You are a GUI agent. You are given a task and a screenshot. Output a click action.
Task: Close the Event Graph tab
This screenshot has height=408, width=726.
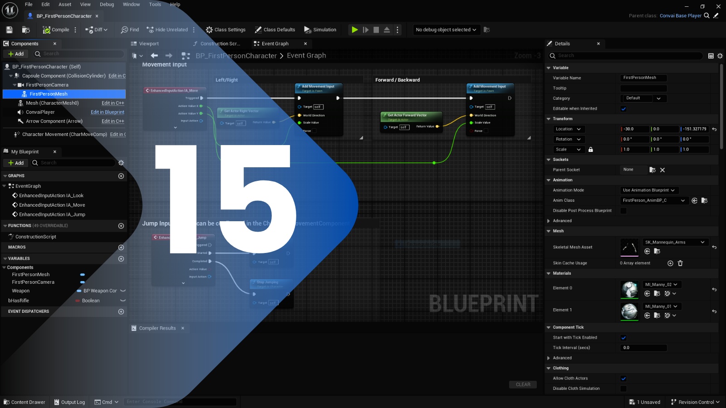(x=305, y=44)
